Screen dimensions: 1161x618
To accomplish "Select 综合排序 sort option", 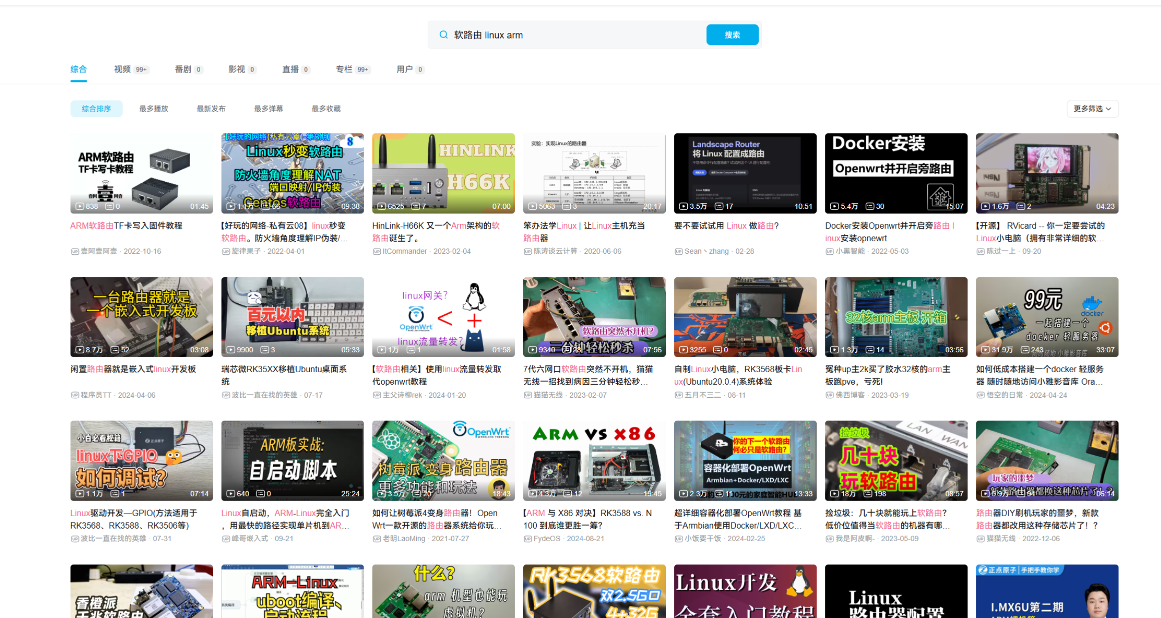I will [96, 108].
